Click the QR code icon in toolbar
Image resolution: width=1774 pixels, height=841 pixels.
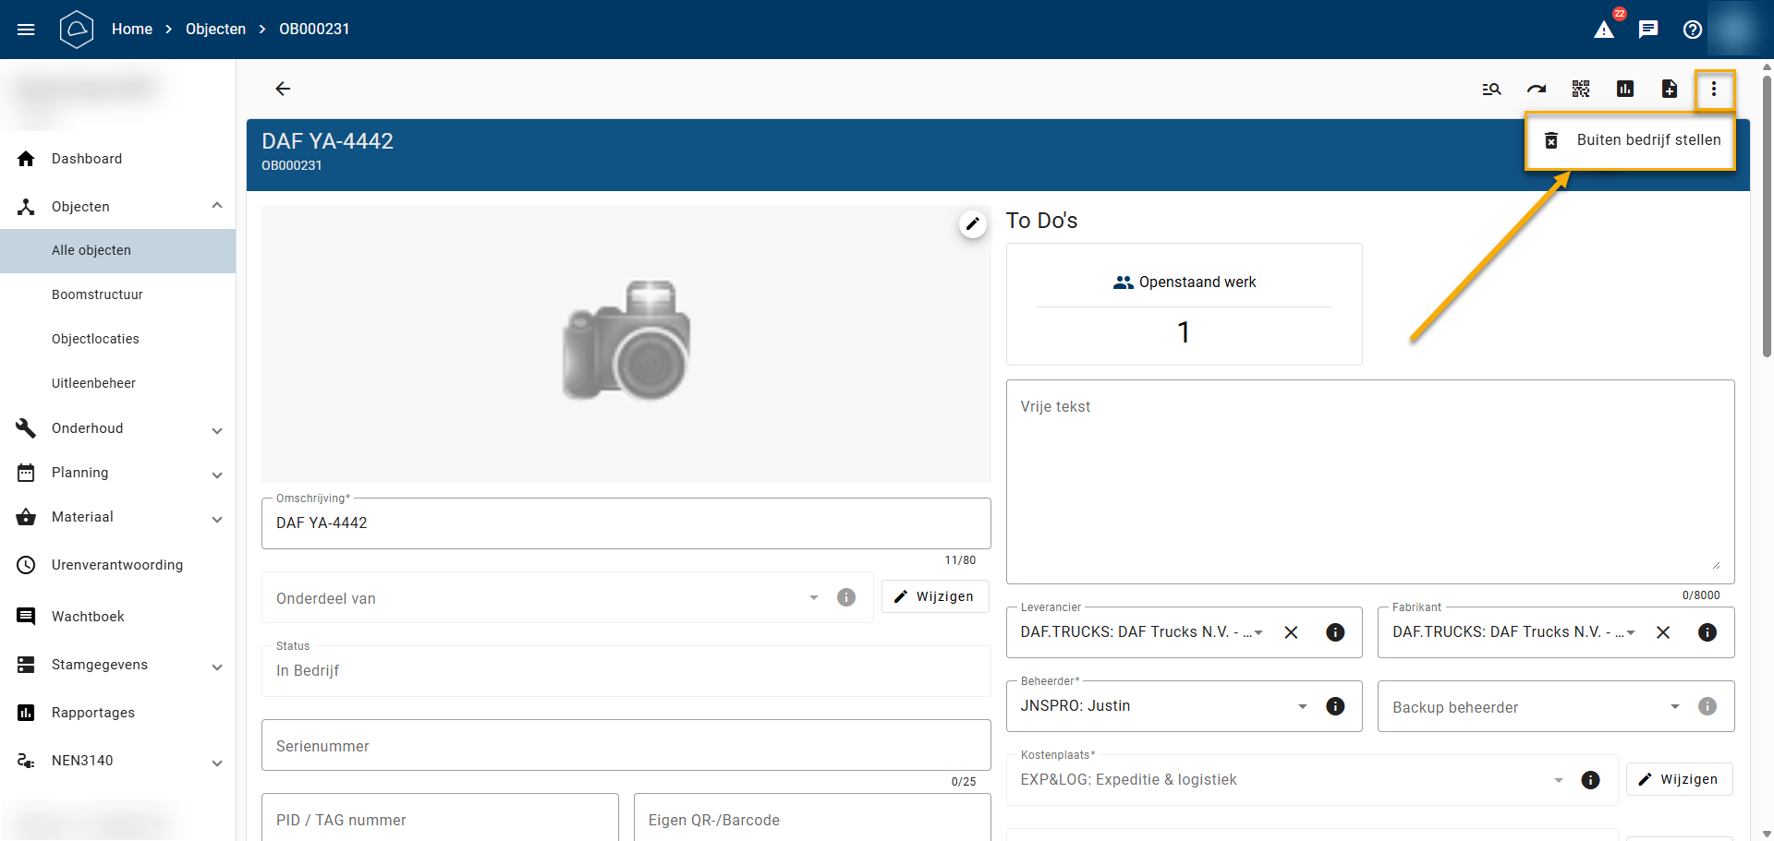coord(1581,89)
